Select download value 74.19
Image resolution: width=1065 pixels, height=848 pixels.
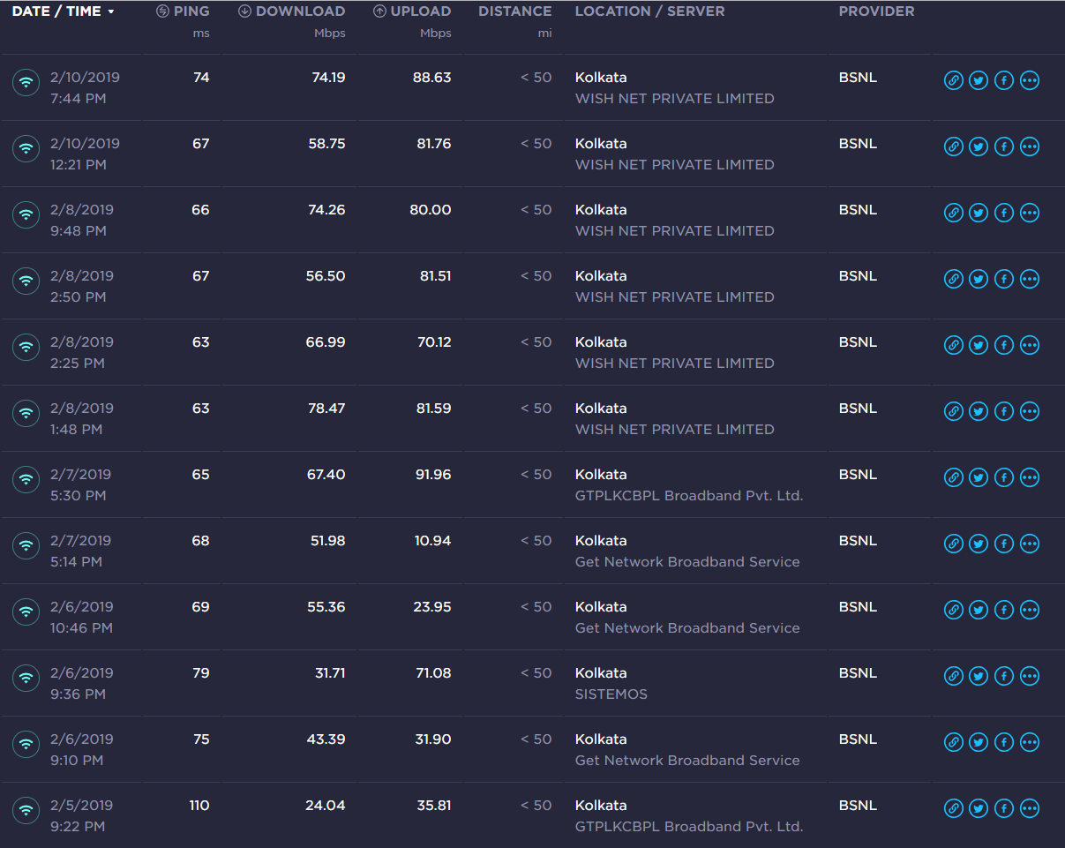point(328,78)
